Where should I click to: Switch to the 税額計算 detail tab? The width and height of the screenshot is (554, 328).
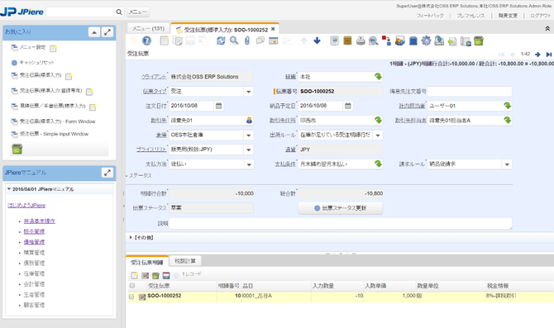coord(185,261)
